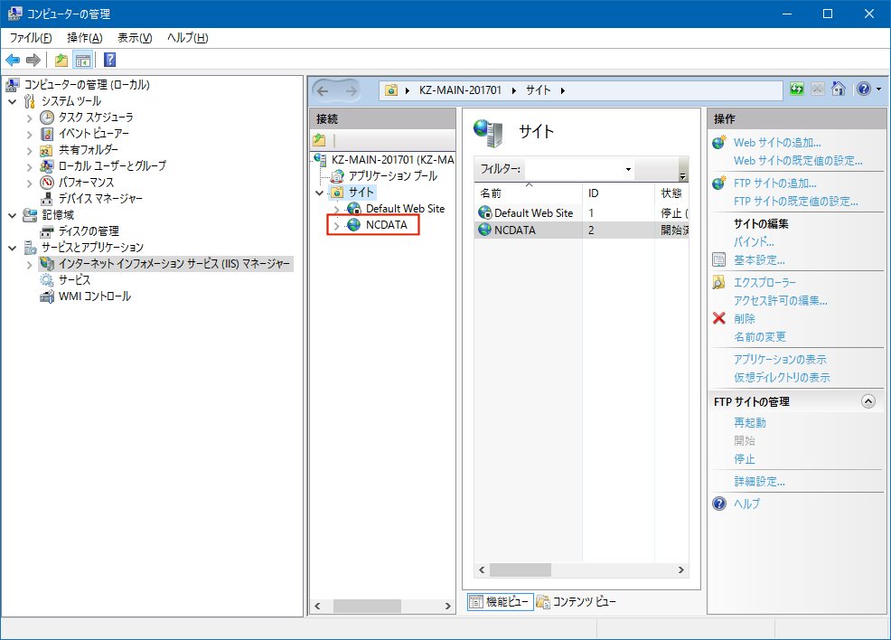This screenshot has width=891, height=640.
Task: Click Web サイトの追加... link
Action: [777, 143]
